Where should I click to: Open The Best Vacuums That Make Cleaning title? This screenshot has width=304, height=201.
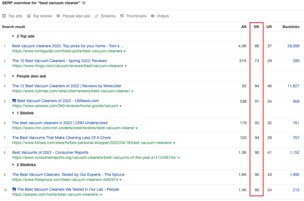[61, 138]
